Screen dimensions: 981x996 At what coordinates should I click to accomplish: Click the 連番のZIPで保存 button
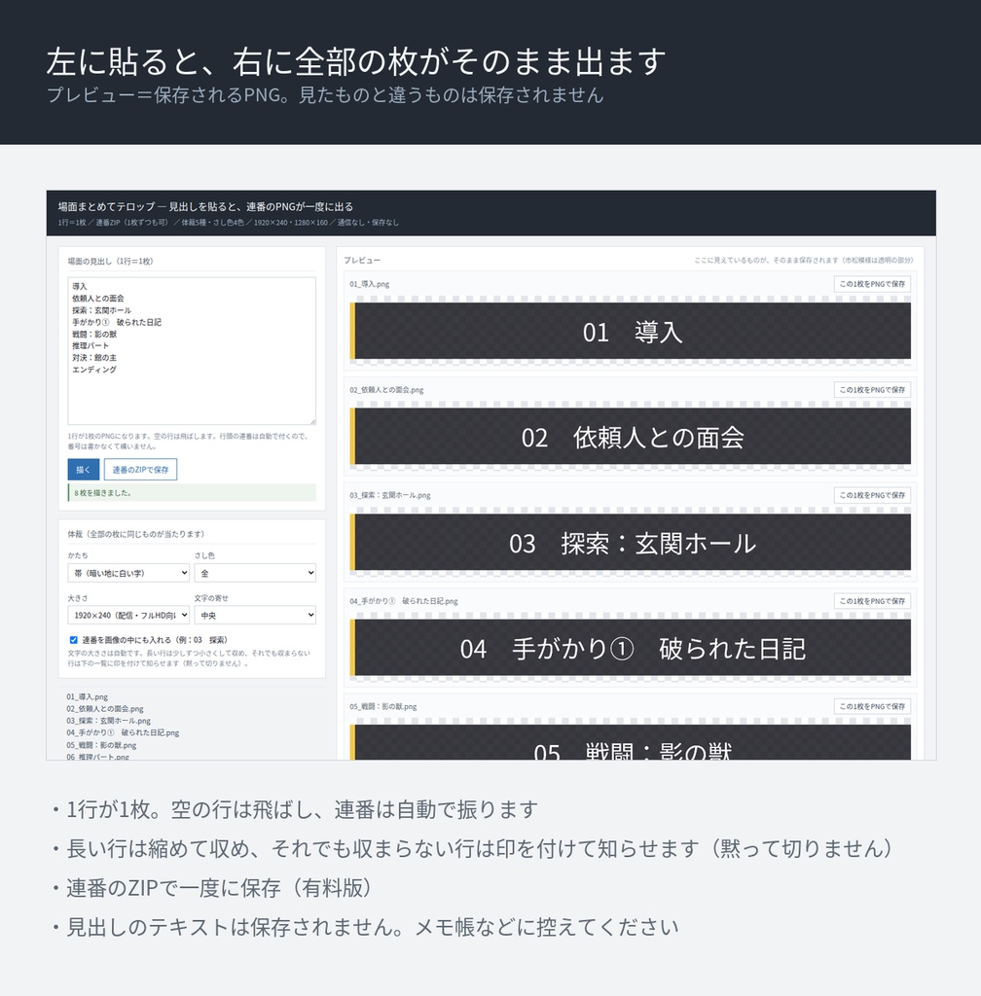tap(140, 470)
